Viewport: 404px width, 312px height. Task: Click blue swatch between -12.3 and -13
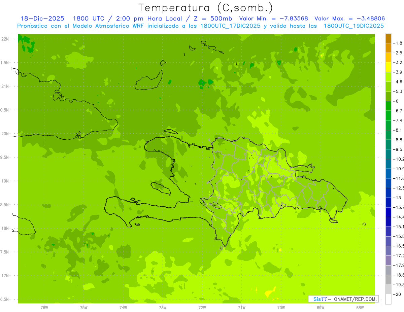tap(388, 193)
